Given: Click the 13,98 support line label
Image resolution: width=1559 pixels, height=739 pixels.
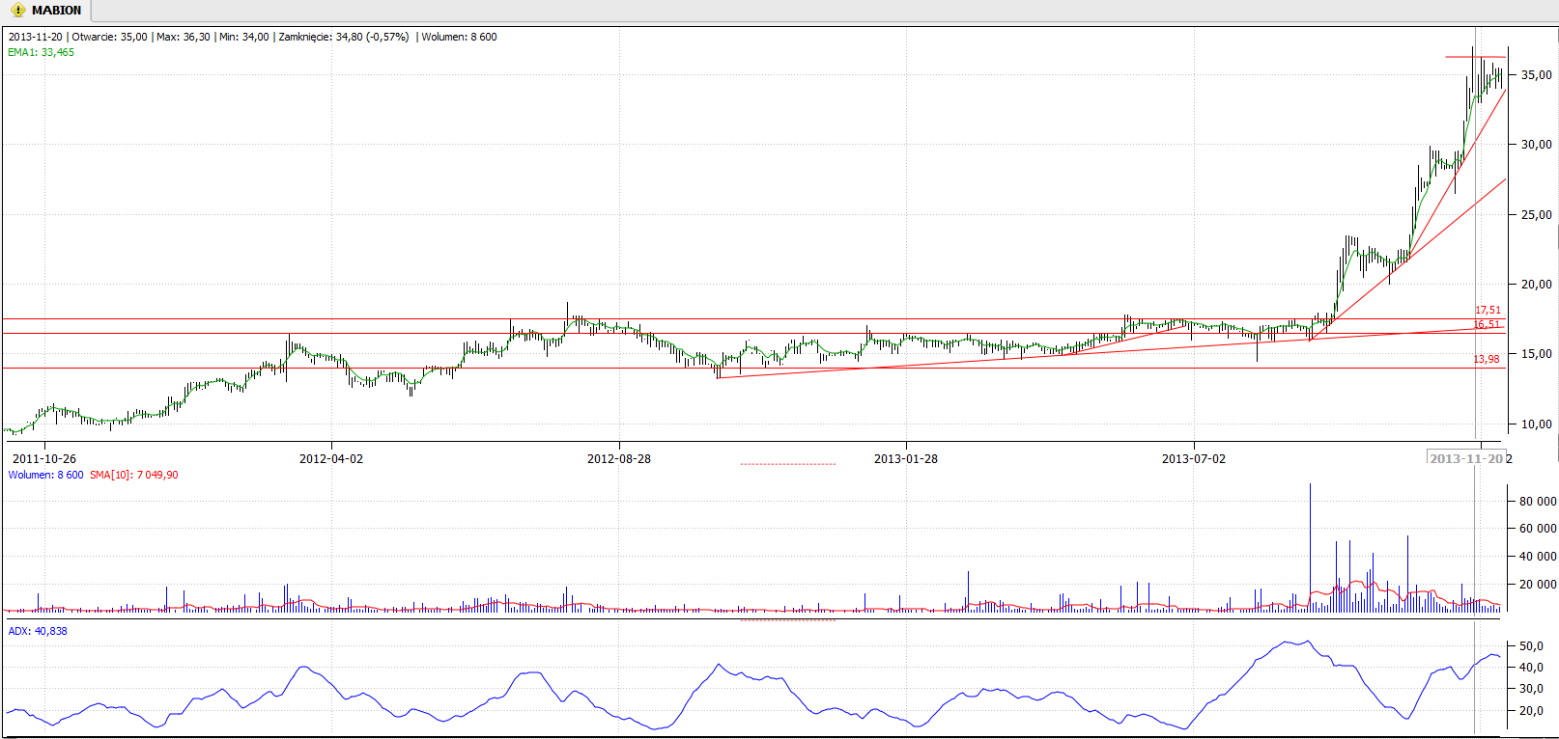Looking at the screenshot, I should (1487, 359).
